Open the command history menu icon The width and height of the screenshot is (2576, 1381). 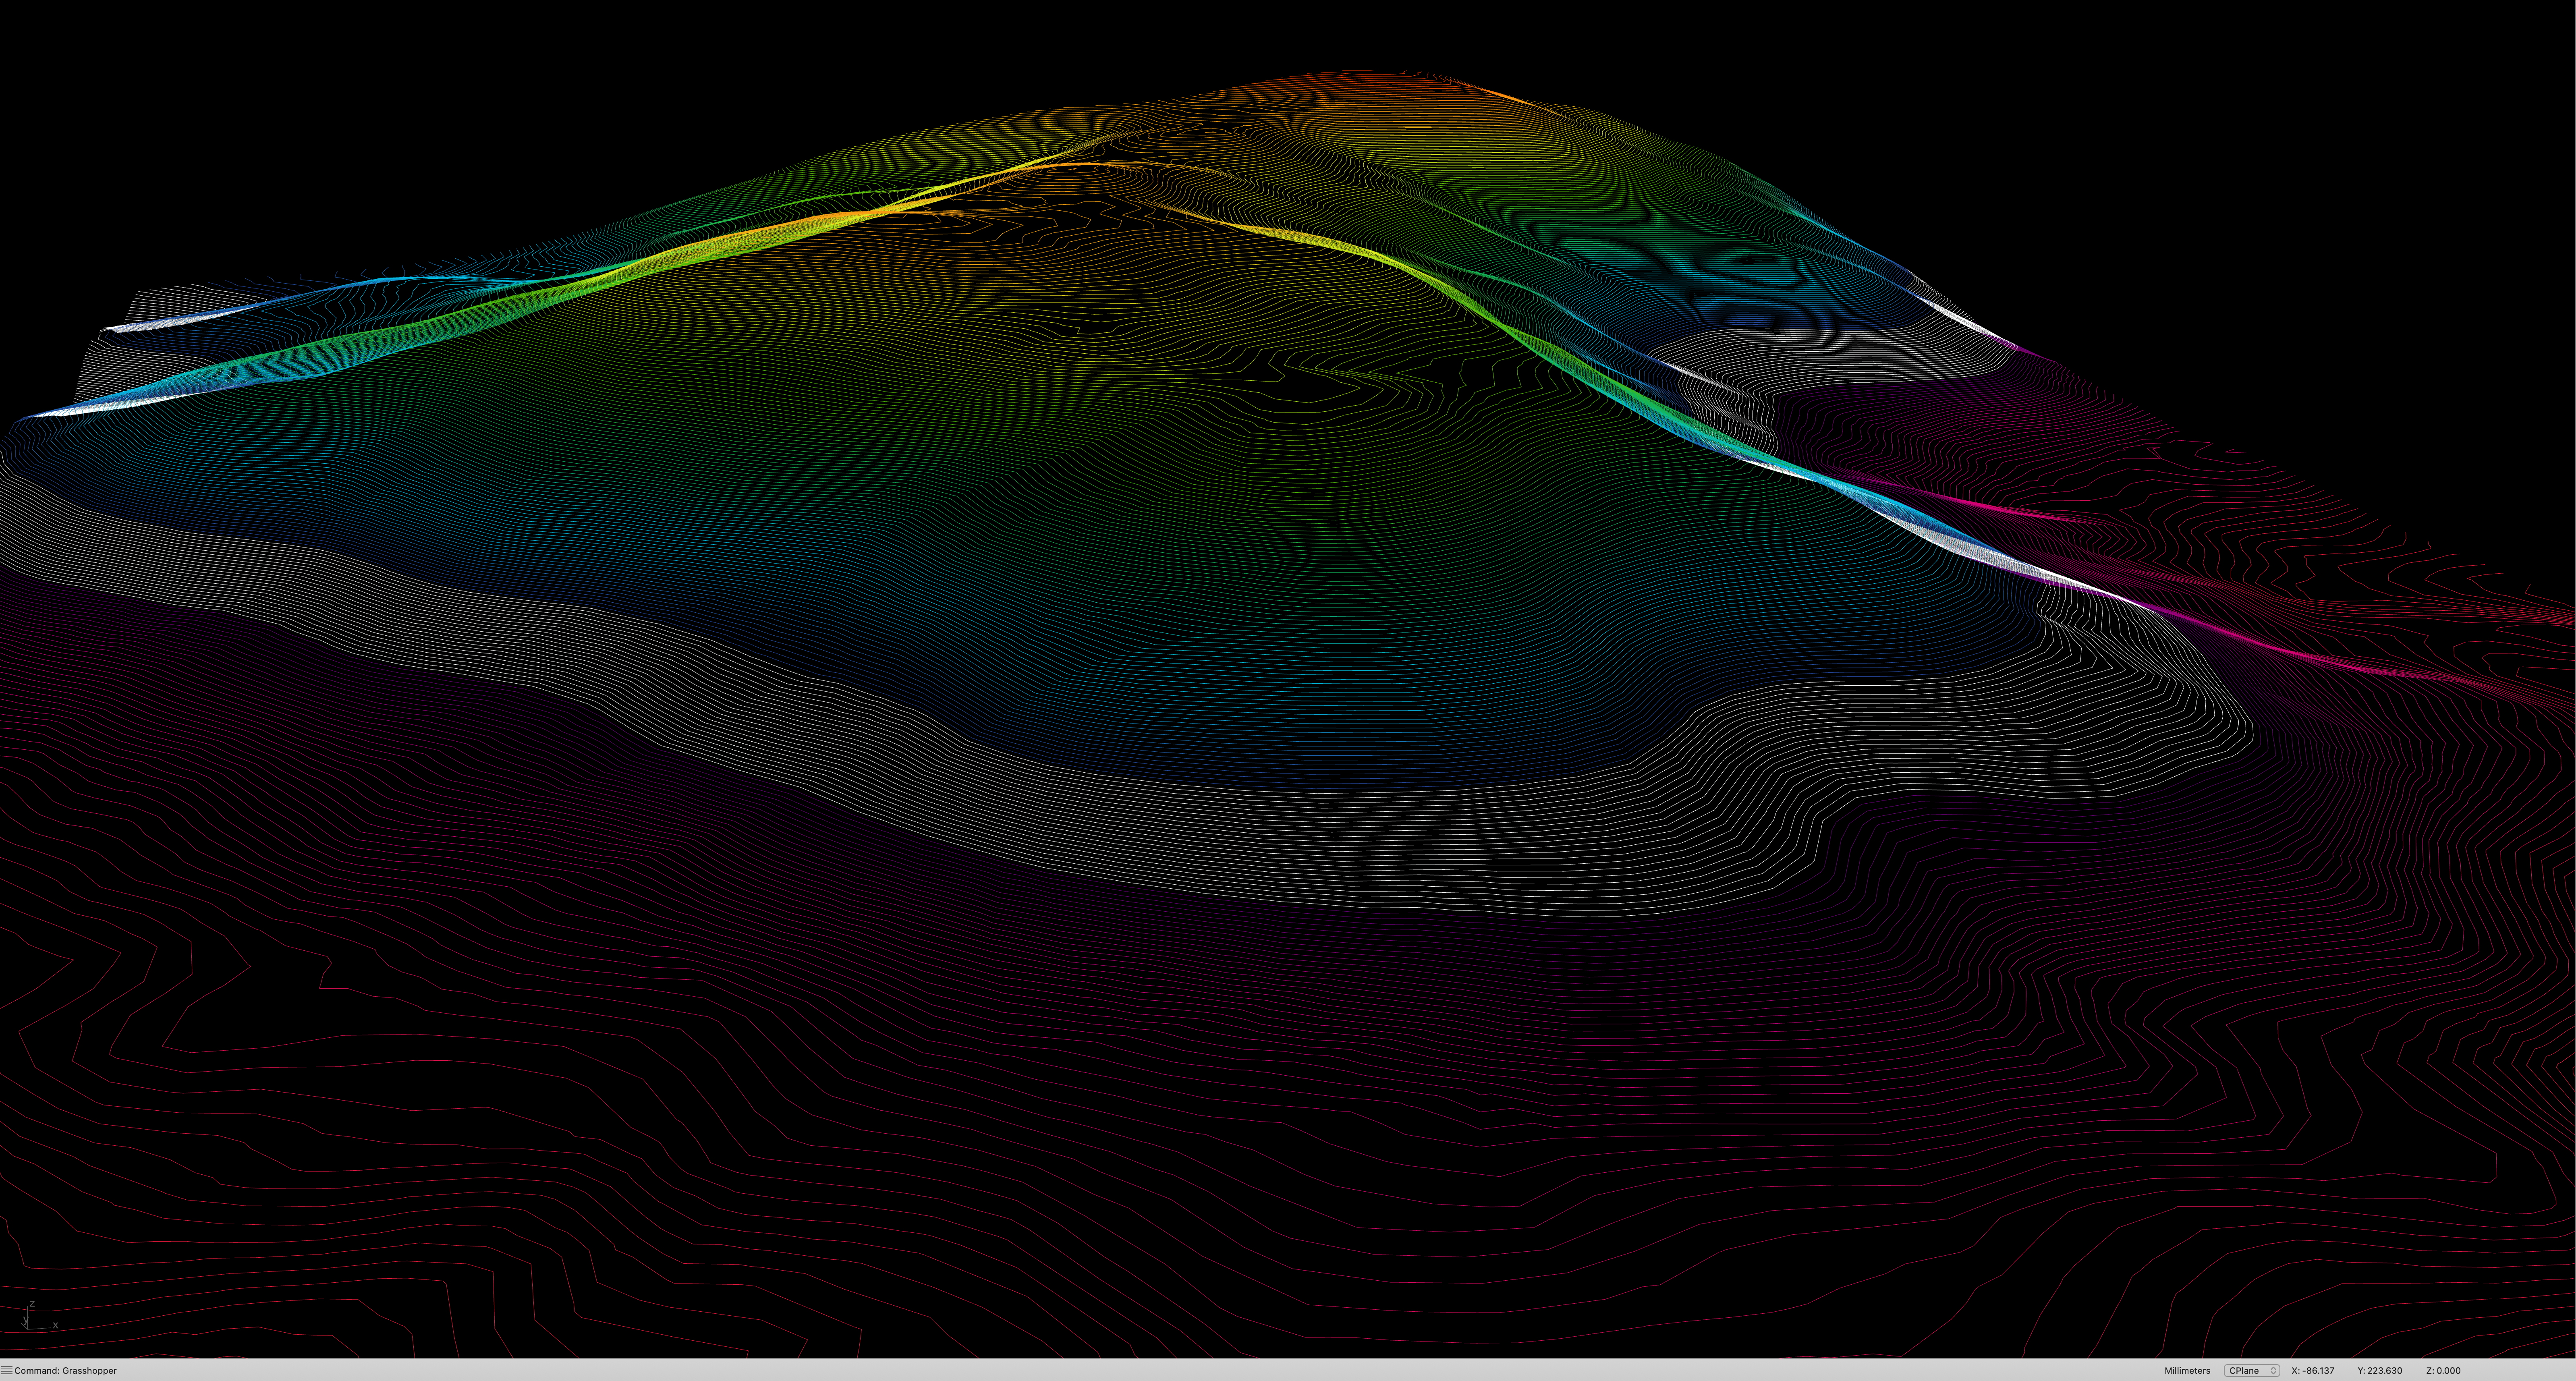click(x=7, y=1370)
